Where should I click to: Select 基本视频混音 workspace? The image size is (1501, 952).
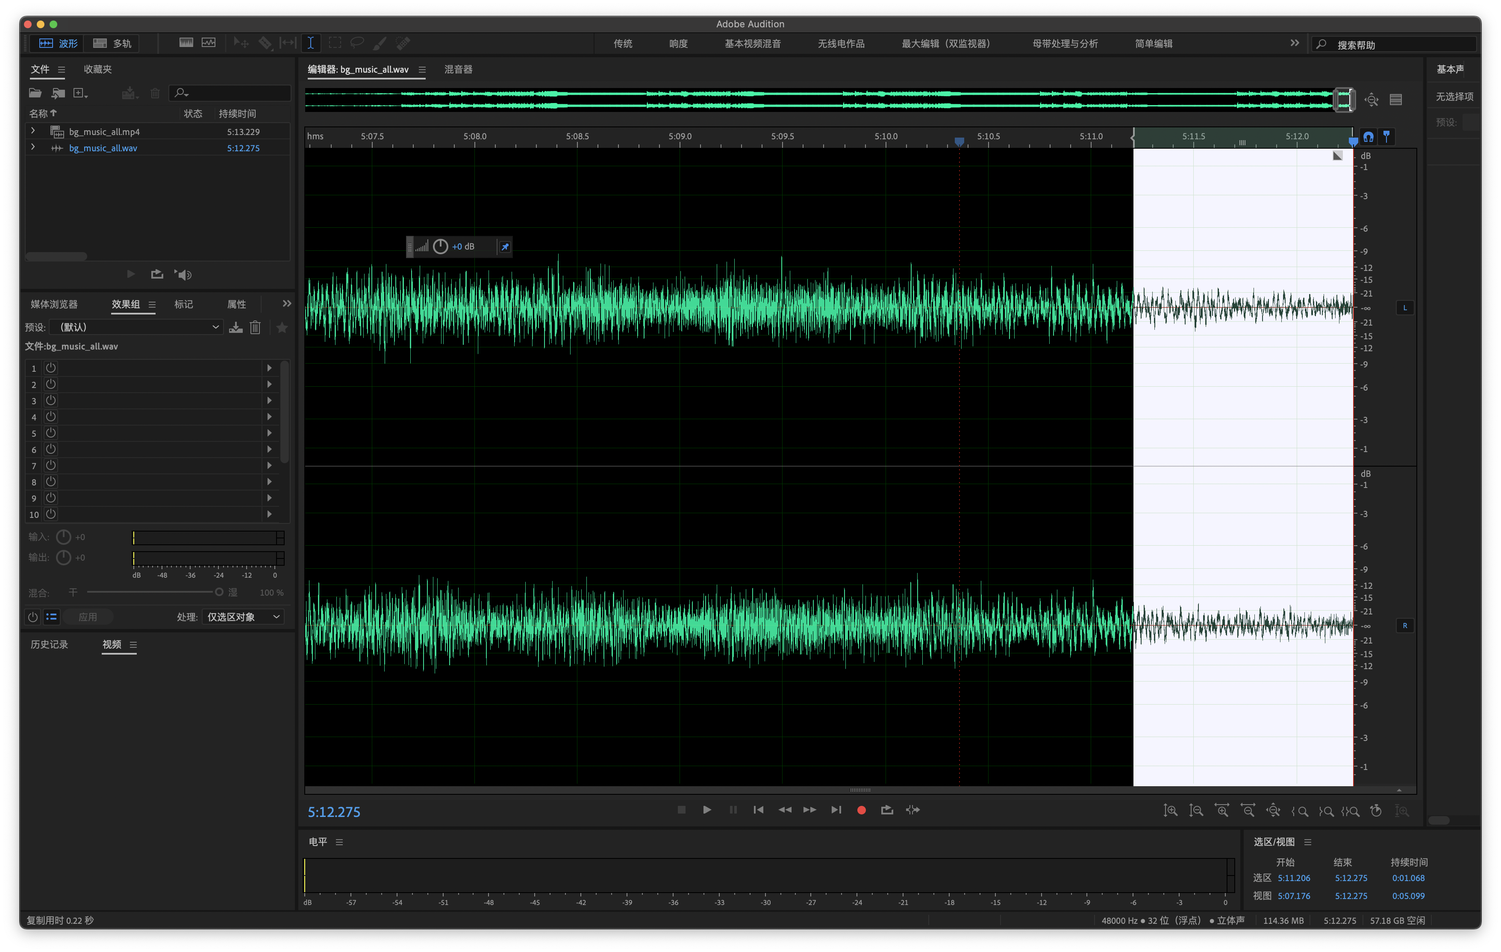[752, 44]
